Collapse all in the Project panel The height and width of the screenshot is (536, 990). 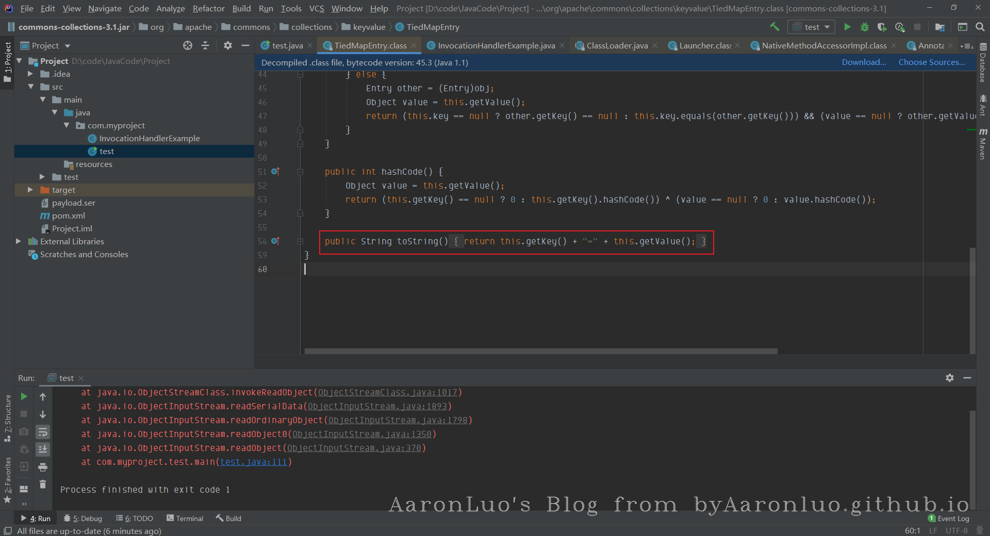point(205,45)
